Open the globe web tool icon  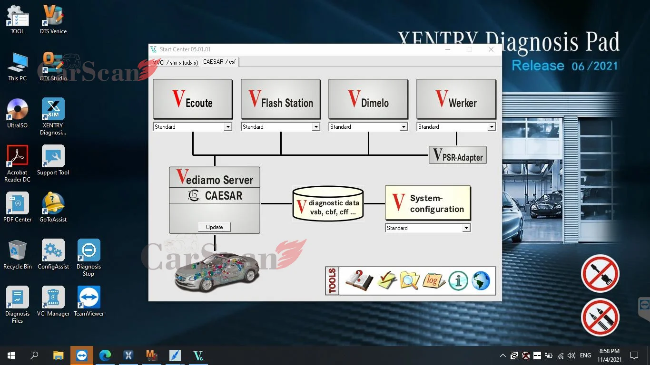481,281
